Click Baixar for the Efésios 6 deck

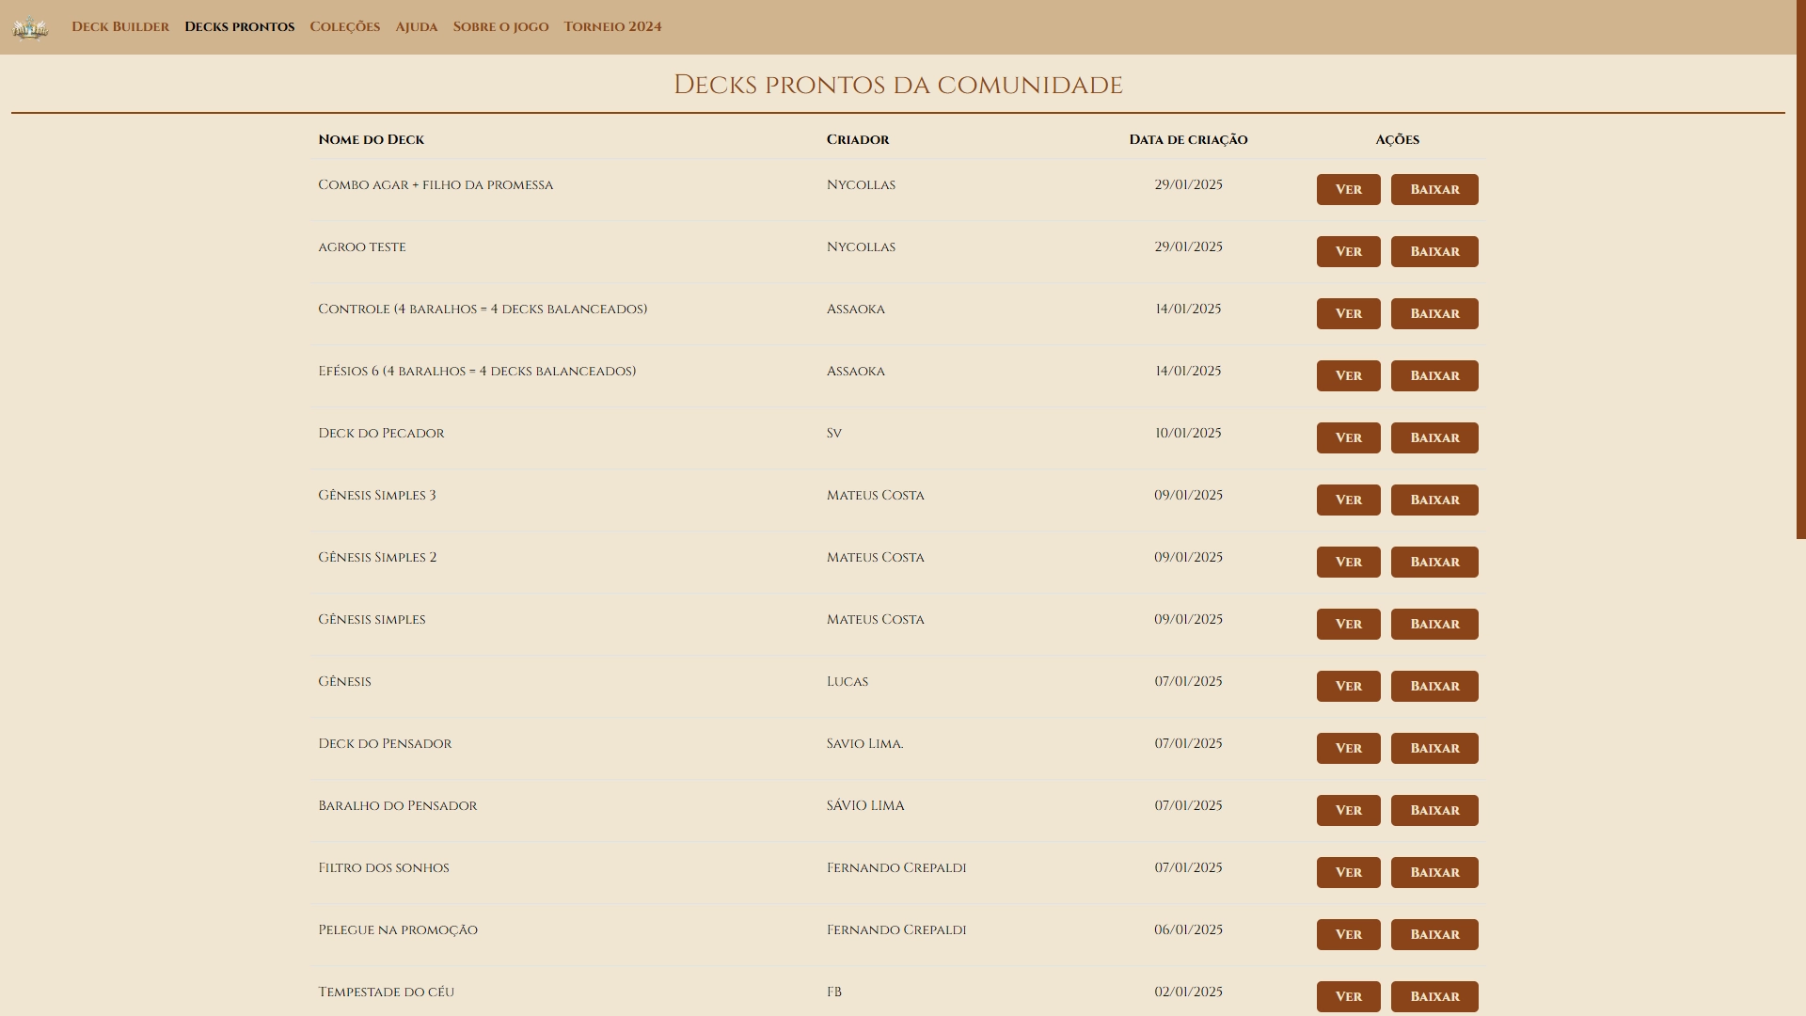point(1434,375)
